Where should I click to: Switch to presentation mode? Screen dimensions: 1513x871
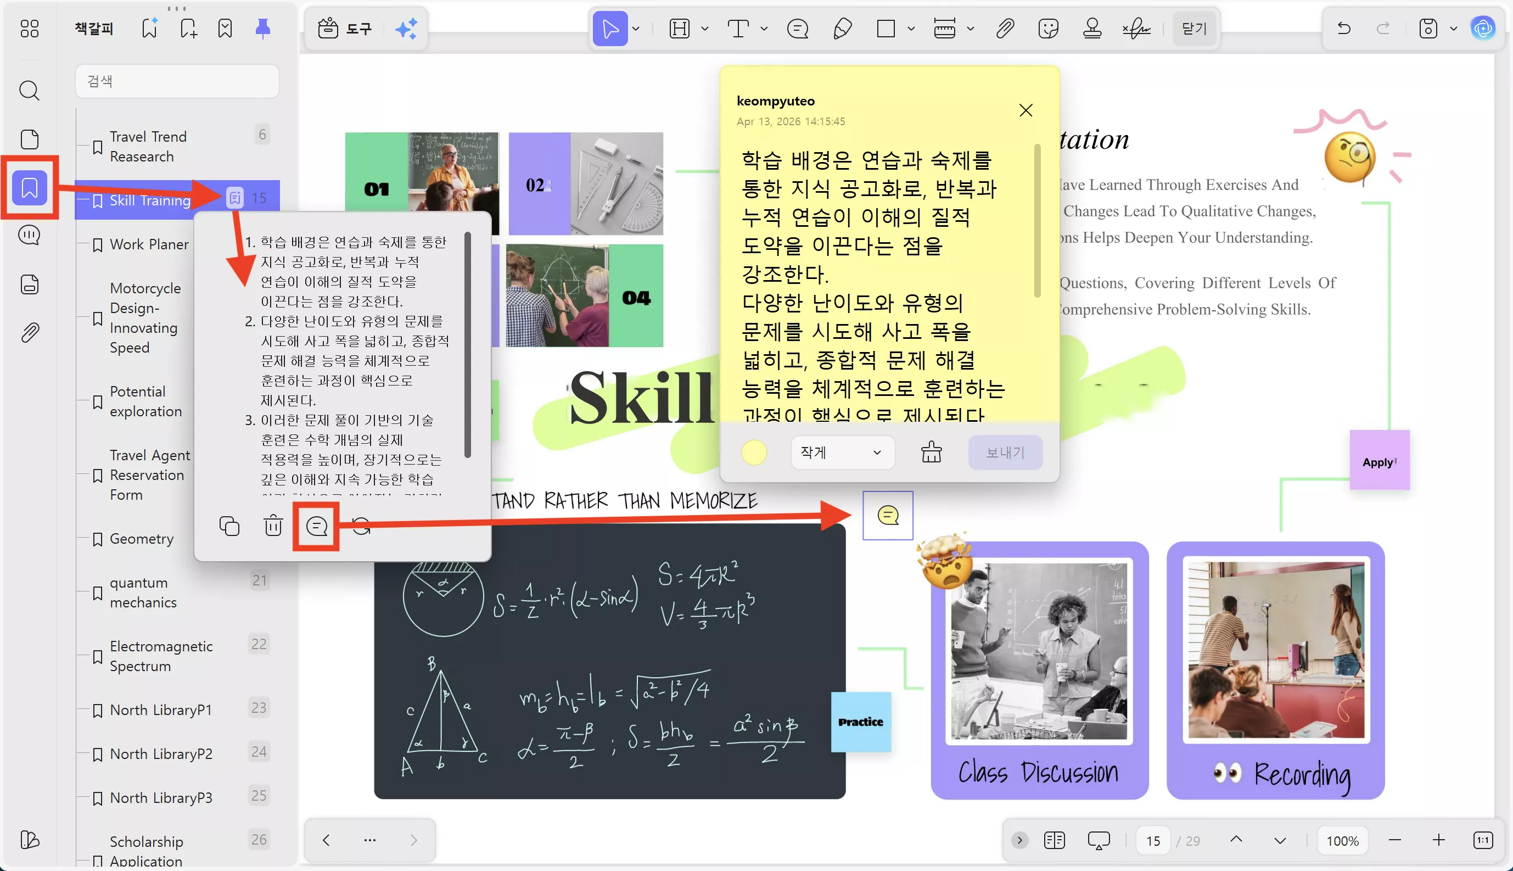click(1098, 840)
